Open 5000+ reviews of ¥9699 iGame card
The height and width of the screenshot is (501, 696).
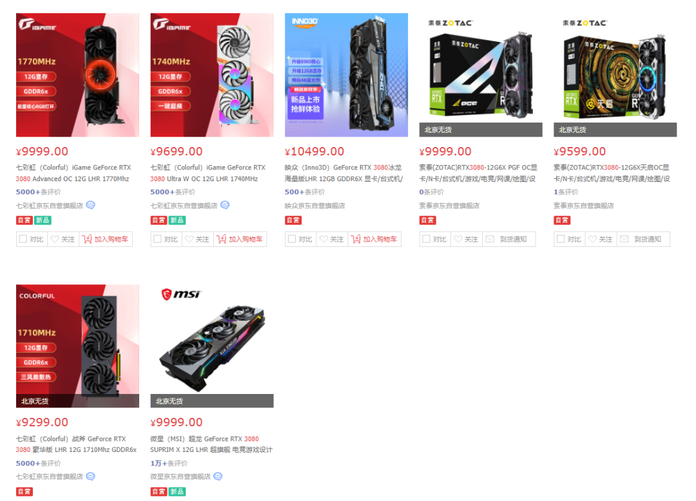pos(173,192)
